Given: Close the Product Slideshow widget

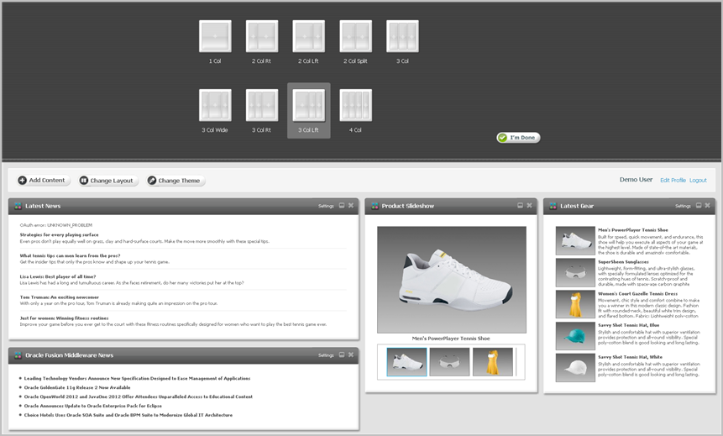Looking at the screenshot, I should click(x=529, y=206).
